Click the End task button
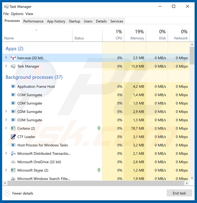 click(179, 193)
